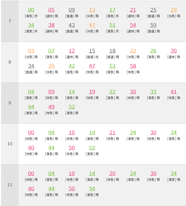Select the 7:29 orange departure time
Image resolution: width=186 pixels, height=206 pixels.
coord(173,10)
